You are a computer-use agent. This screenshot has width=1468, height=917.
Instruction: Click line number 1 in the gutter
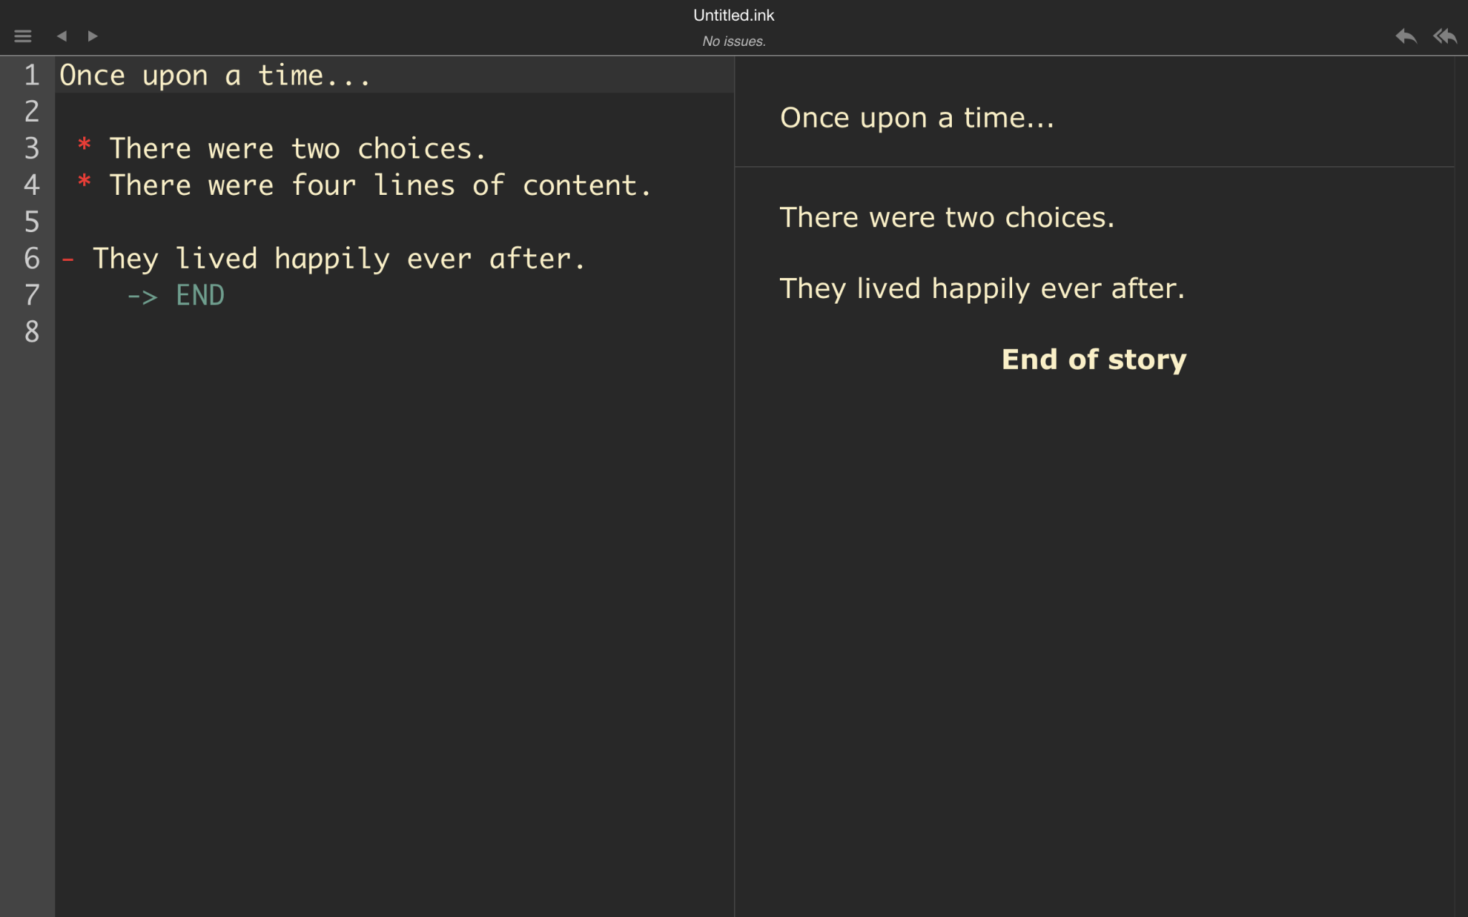coord(32,75)
